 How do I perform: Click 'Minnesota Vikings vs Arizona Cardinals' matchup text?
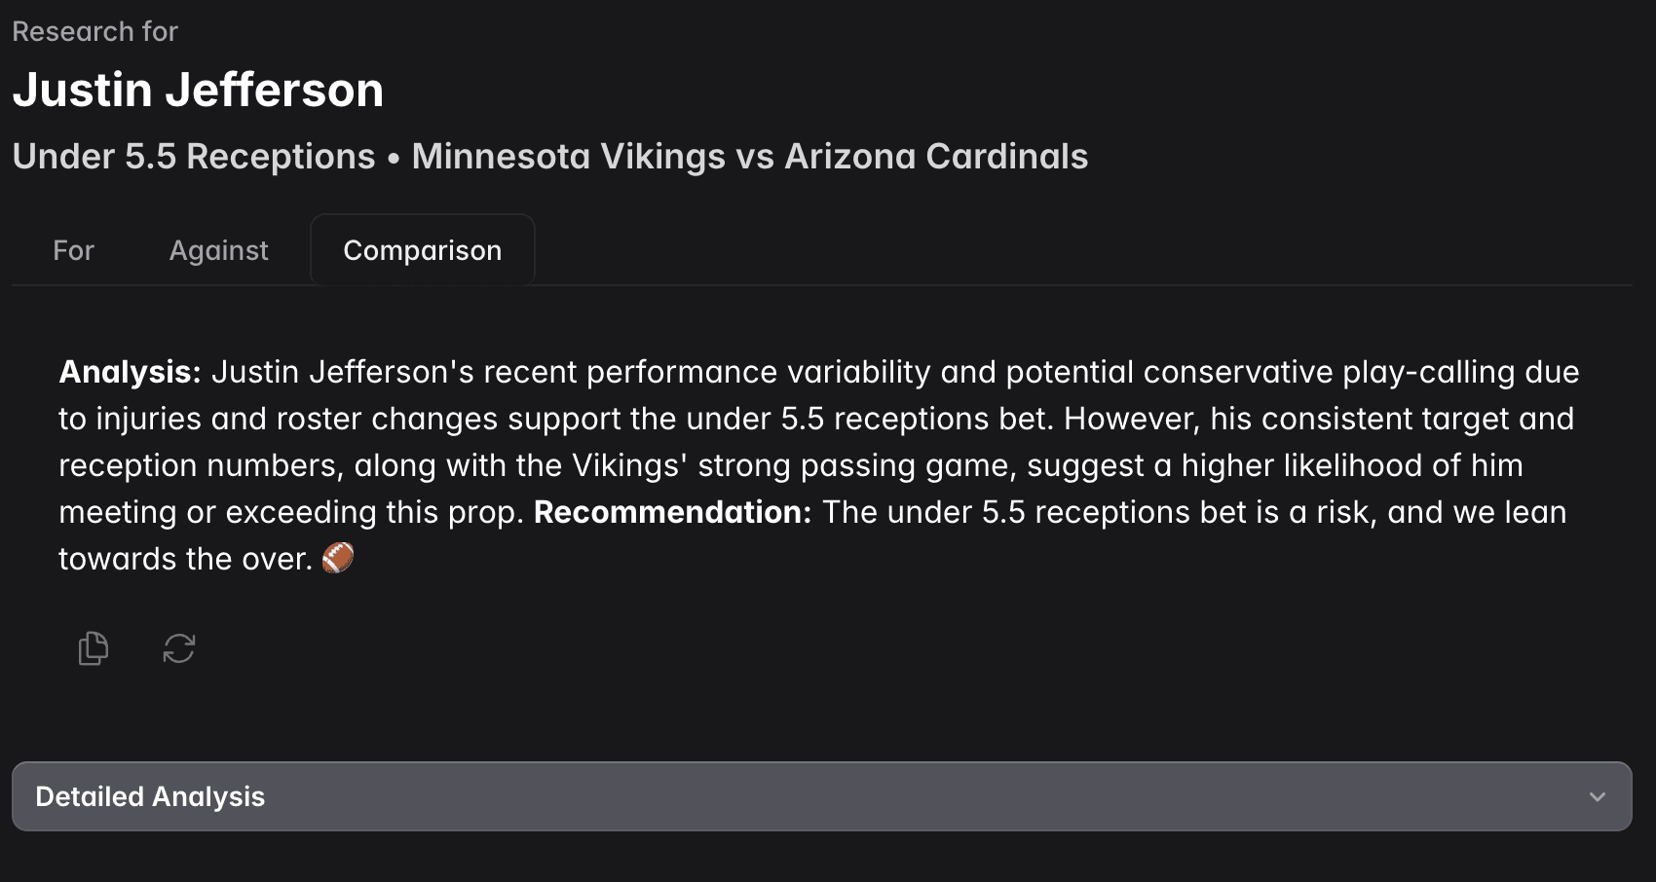(749, 156)
